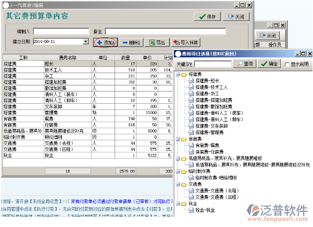313x227 pixels.
Task: Select the 搭建费-班长 document item
Action: coord(207,81)
